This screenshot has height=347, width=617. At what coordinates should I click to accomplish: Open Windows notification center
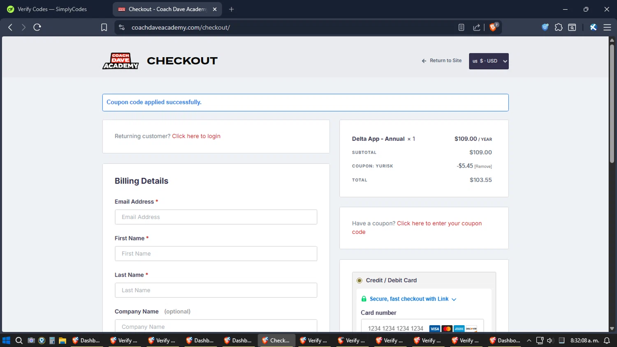coord(607,340)
